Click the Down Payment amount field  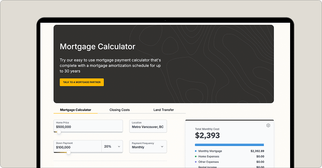(77, 146)
